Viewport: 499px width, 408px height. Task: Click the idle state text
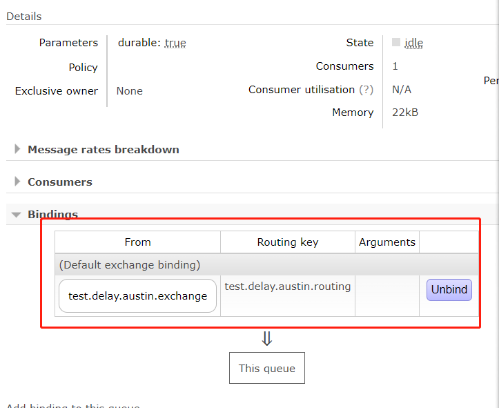click(413, 43)
